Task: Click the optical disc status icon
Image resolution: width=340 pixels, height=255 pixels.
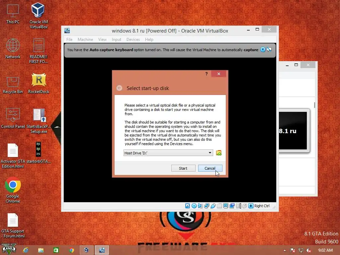Action: tap(194, 206)
